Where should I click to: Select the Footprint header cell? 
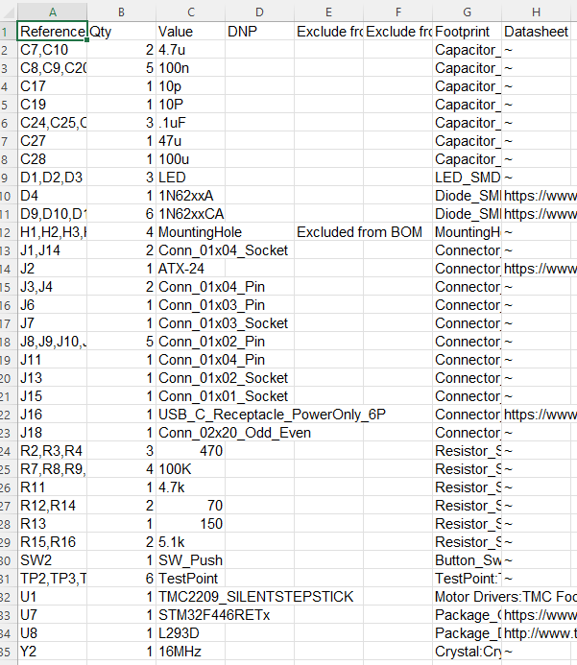467,32
